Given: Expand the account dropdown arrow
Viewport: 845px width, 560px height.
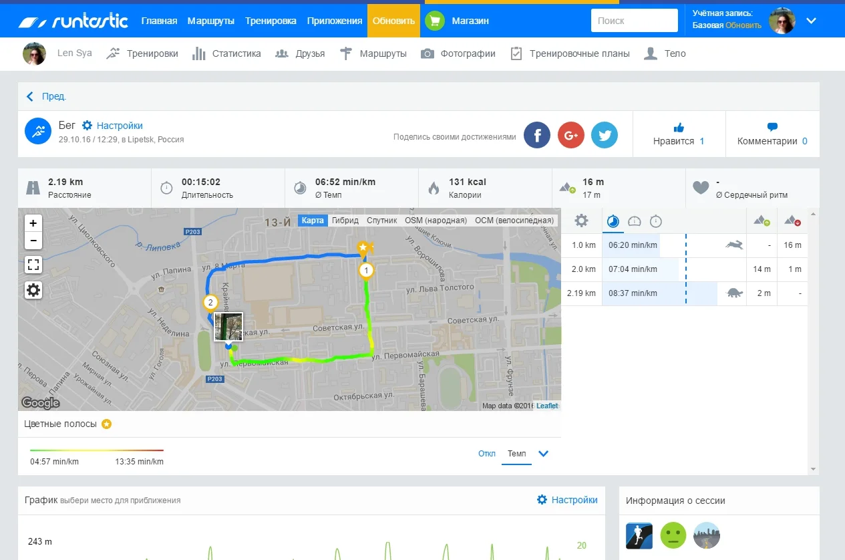Looking at the screenshot, I should tap(811, 21).
